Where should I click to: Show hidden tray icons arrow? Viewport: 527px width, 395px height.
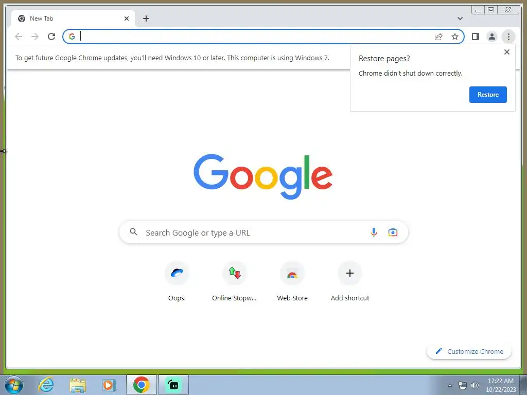coord(450,385)
